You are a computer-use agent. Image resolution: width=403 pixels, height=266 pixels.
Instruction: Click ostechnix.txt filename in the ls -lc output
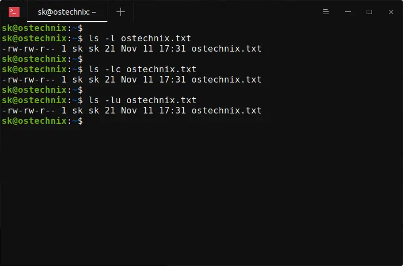(227, 80)
